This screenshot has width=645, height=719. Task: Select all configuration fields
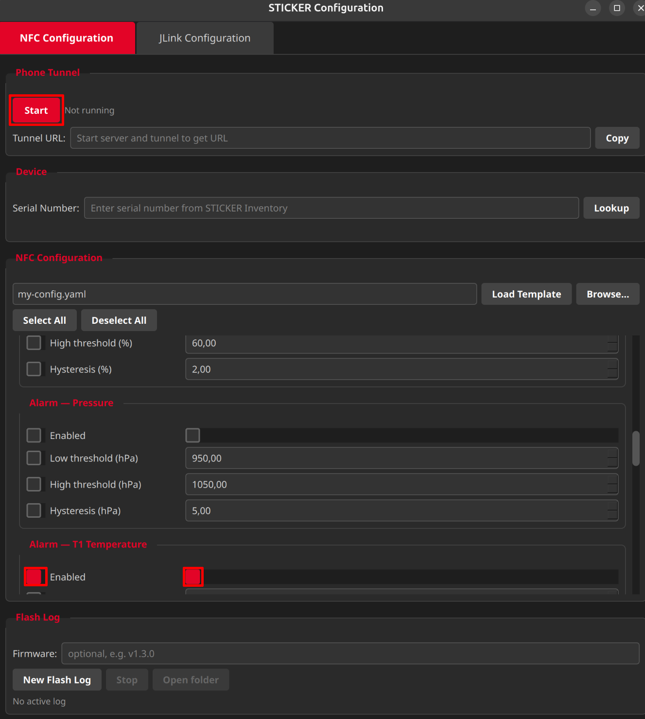(x=45, y=320)
